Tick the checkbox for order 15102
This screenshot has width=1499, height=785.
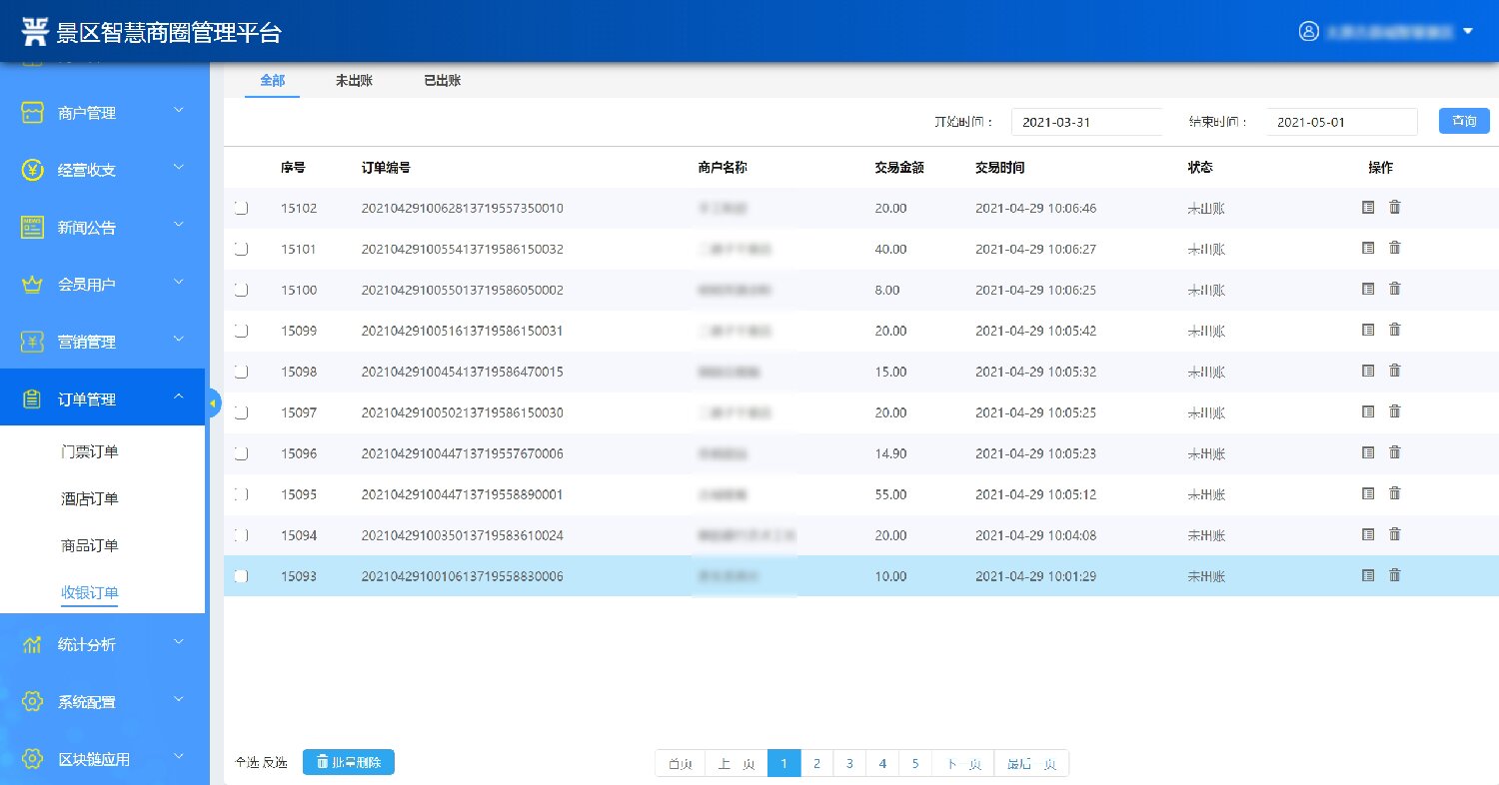(x=241, y=208)
